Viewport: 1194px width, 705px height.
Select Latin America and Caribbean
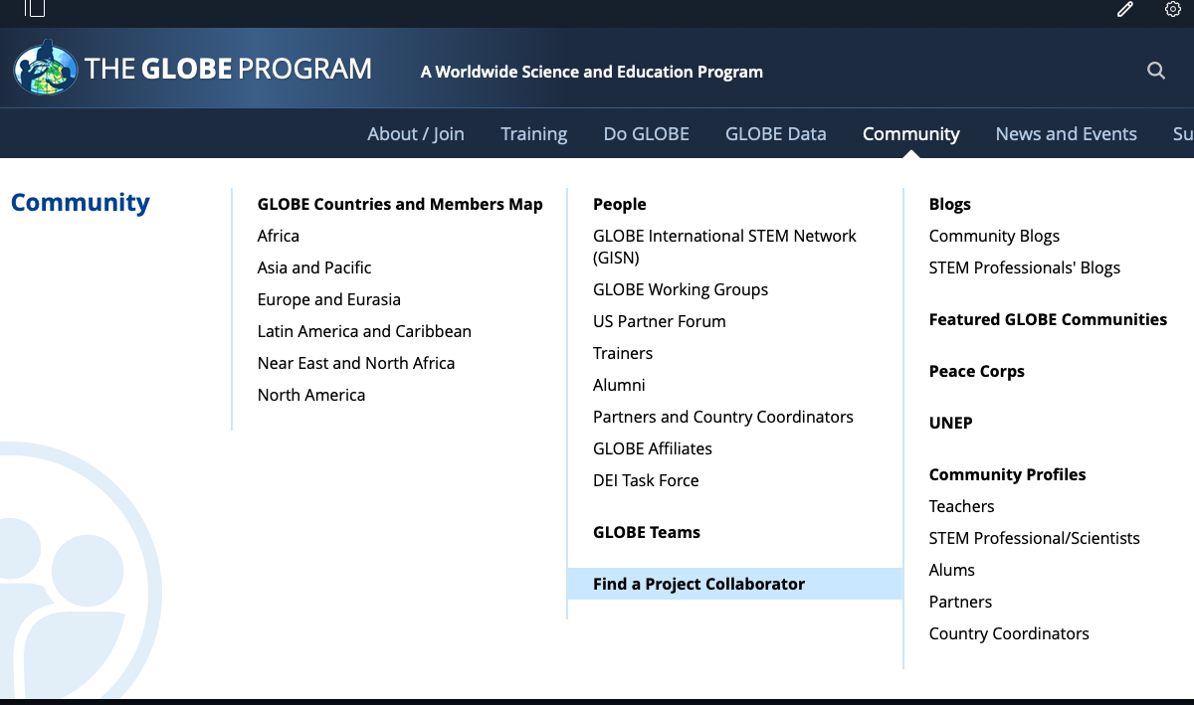pos(364,331)
